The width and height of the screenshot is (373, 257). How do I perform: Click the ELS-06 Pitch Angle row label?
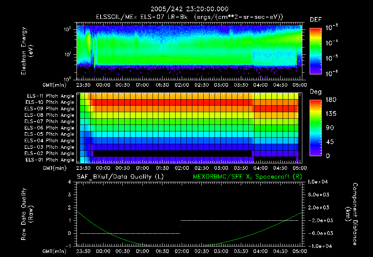50,128
